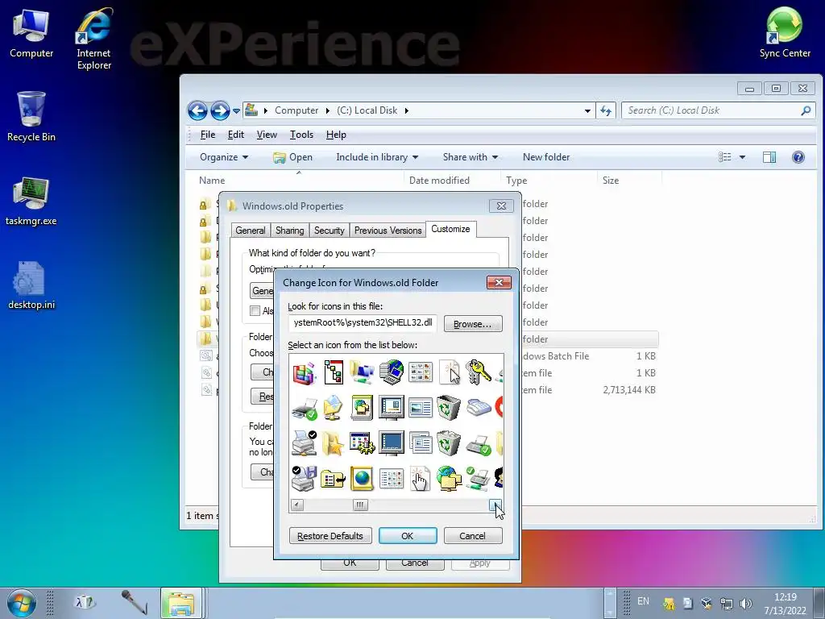
Task: Open the Start menu orb
Action: click(x=22, y=603)
